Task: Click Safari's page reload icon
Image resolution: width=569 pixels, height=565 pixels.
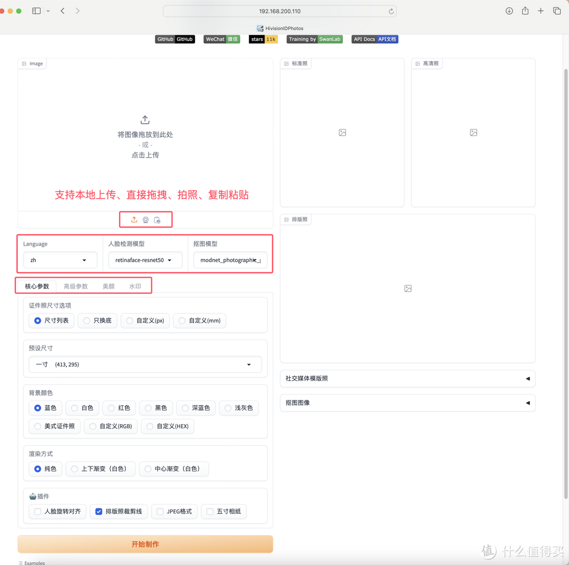Action: click(391, 11)
